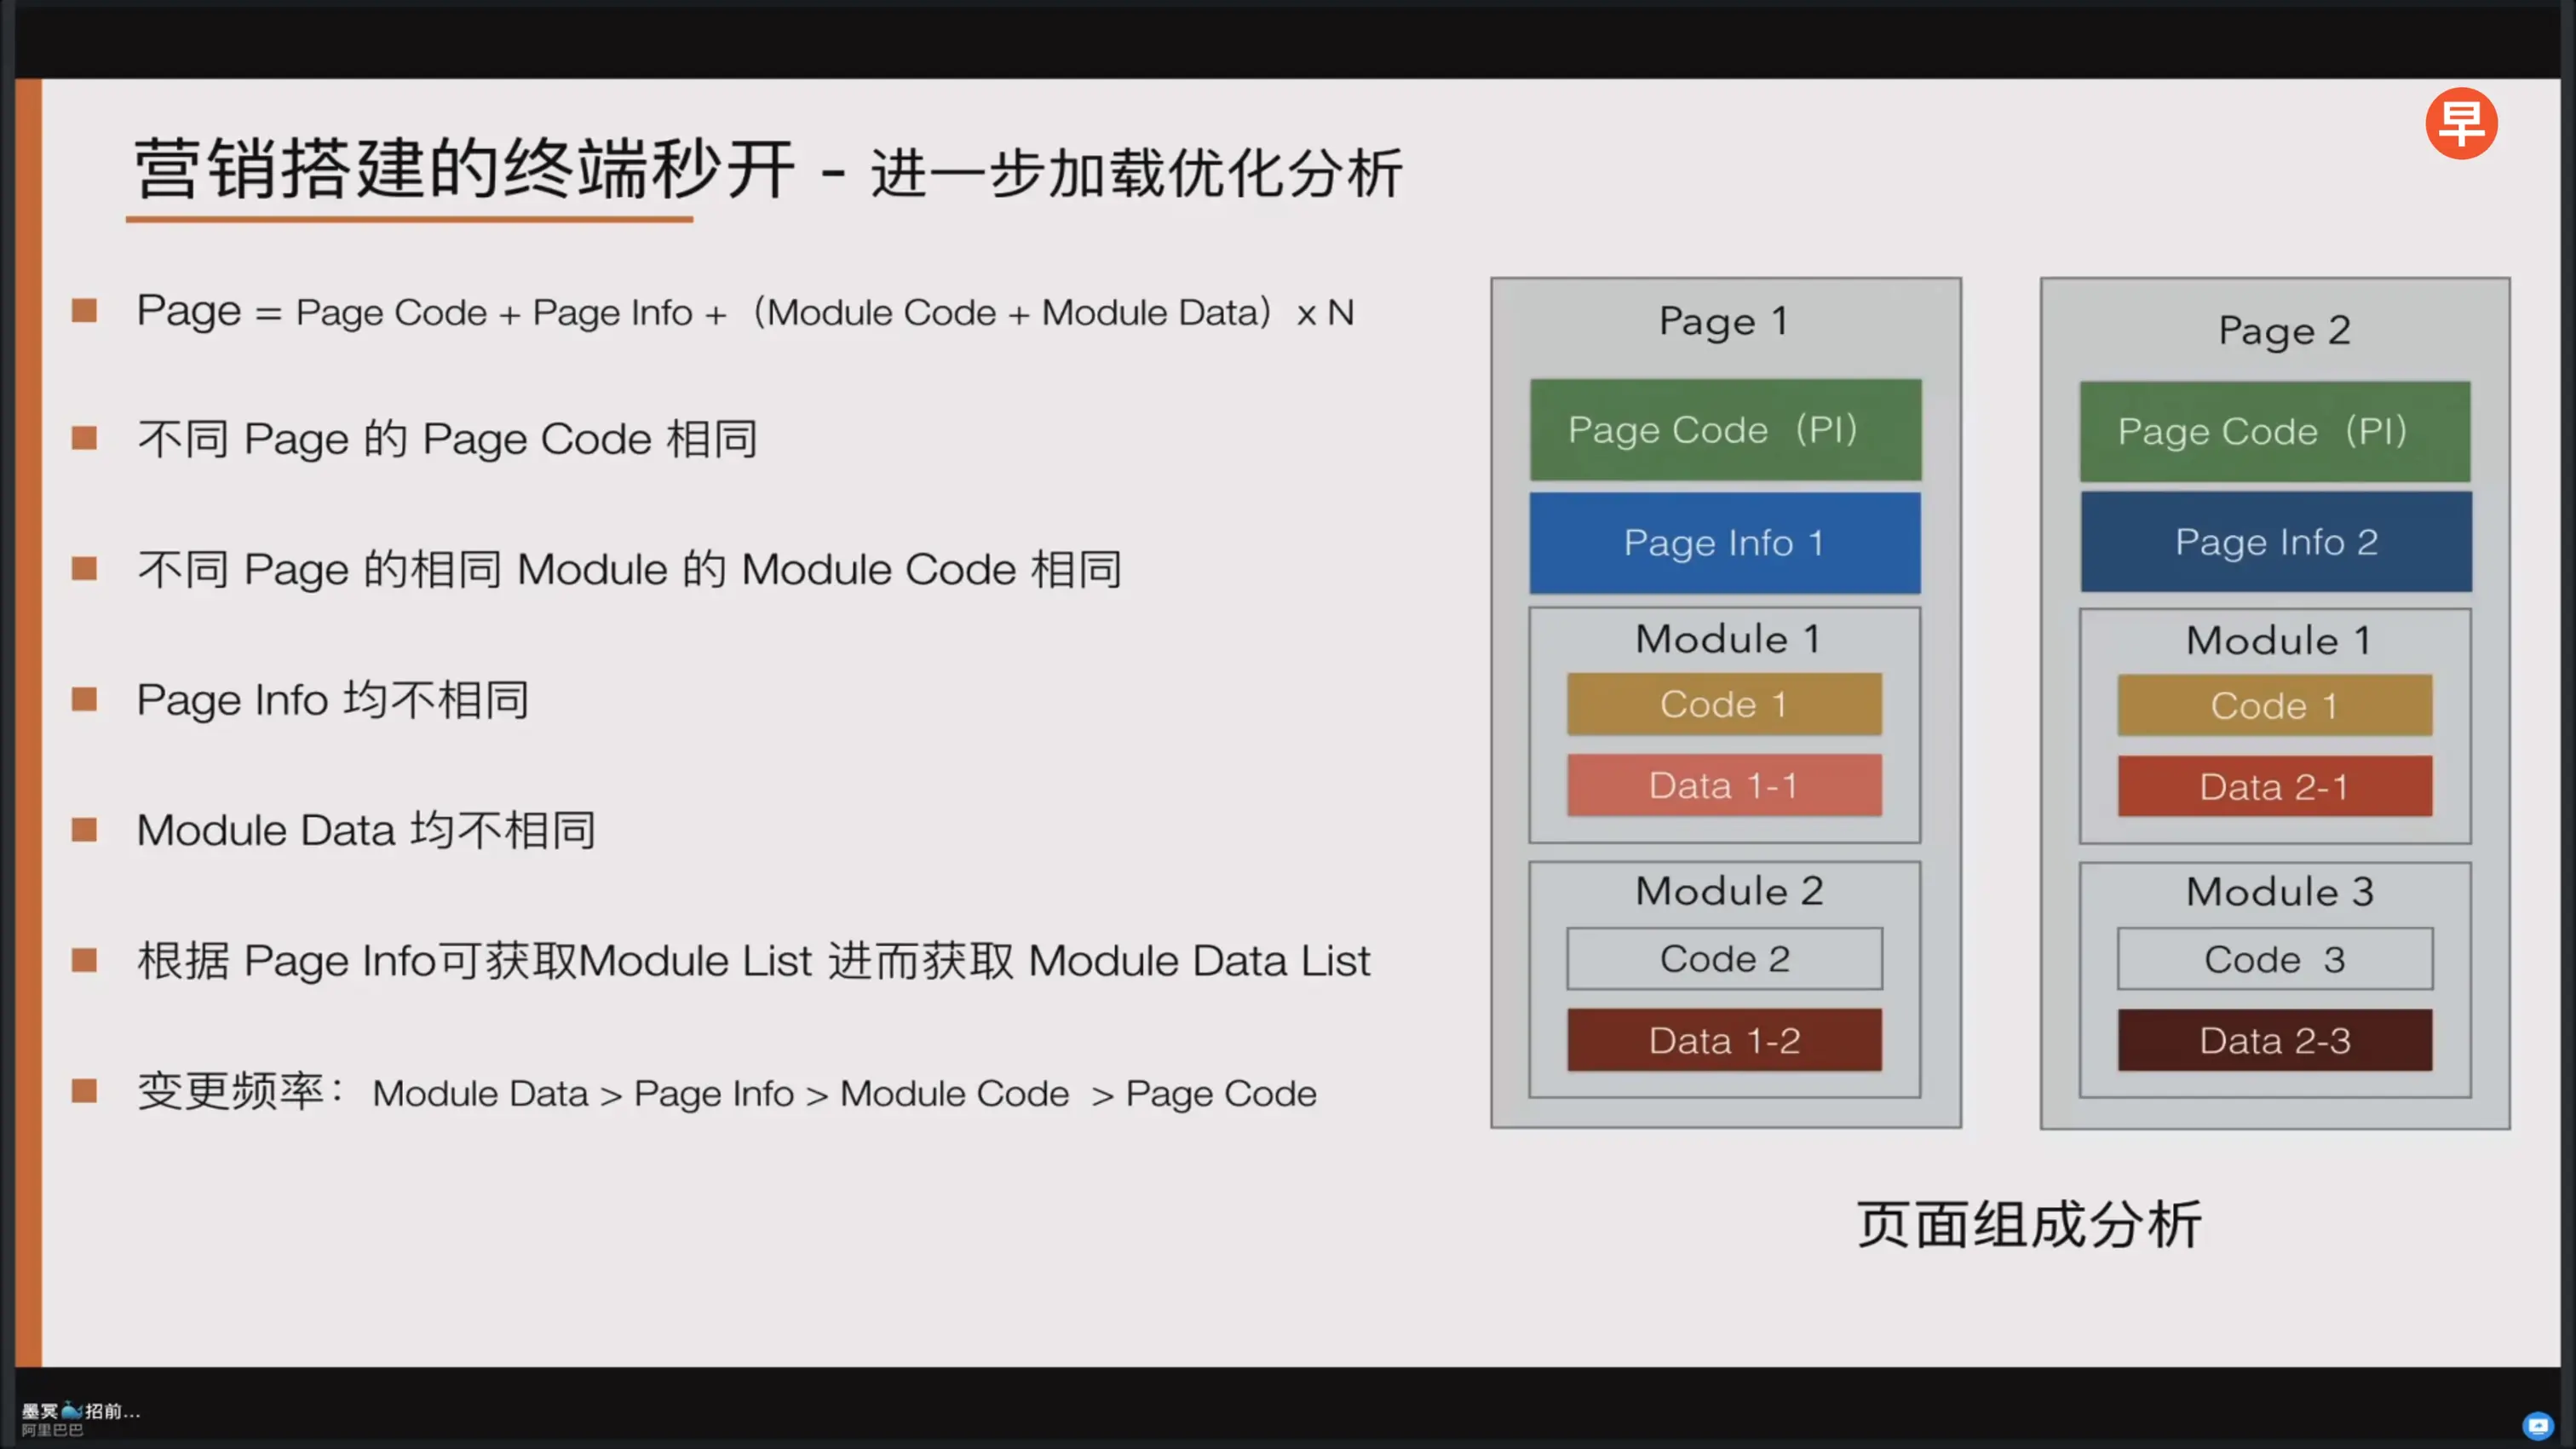The height and width of the screenshot is (1449, 2576).
Task: Click the Data 1-2 dark red block
Action: (x=1724, y=1040)
